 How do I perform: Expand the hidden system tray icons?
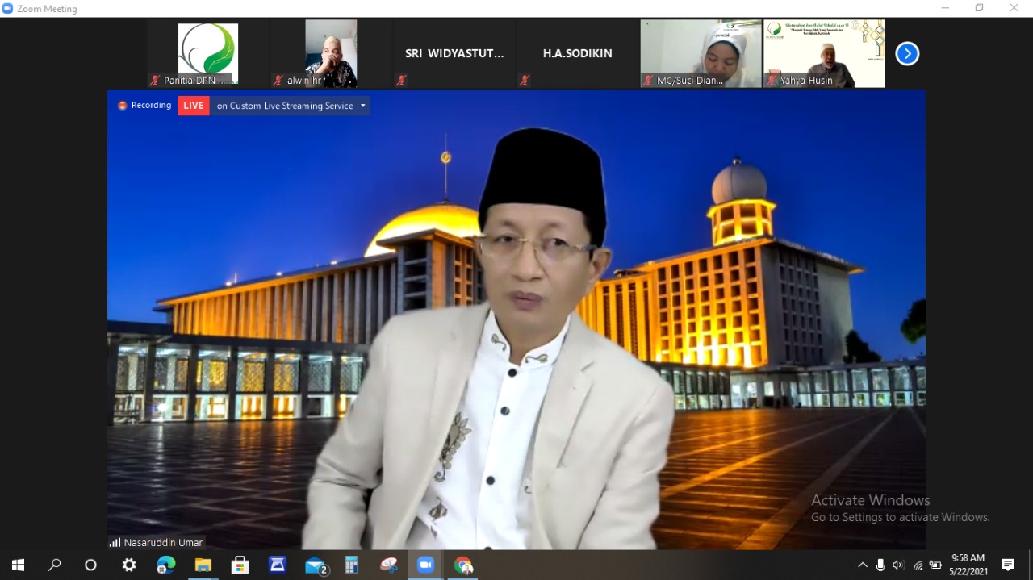click(862, 565)
